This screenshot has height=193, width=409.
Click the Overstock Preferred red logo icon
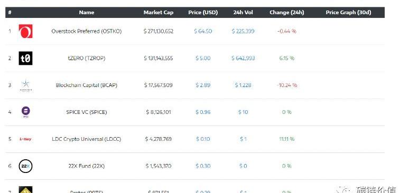(x=25, y=31)
